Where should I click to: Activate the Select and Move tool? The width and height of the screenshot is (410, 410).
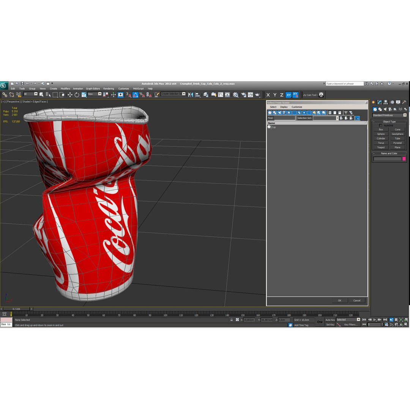70,95
